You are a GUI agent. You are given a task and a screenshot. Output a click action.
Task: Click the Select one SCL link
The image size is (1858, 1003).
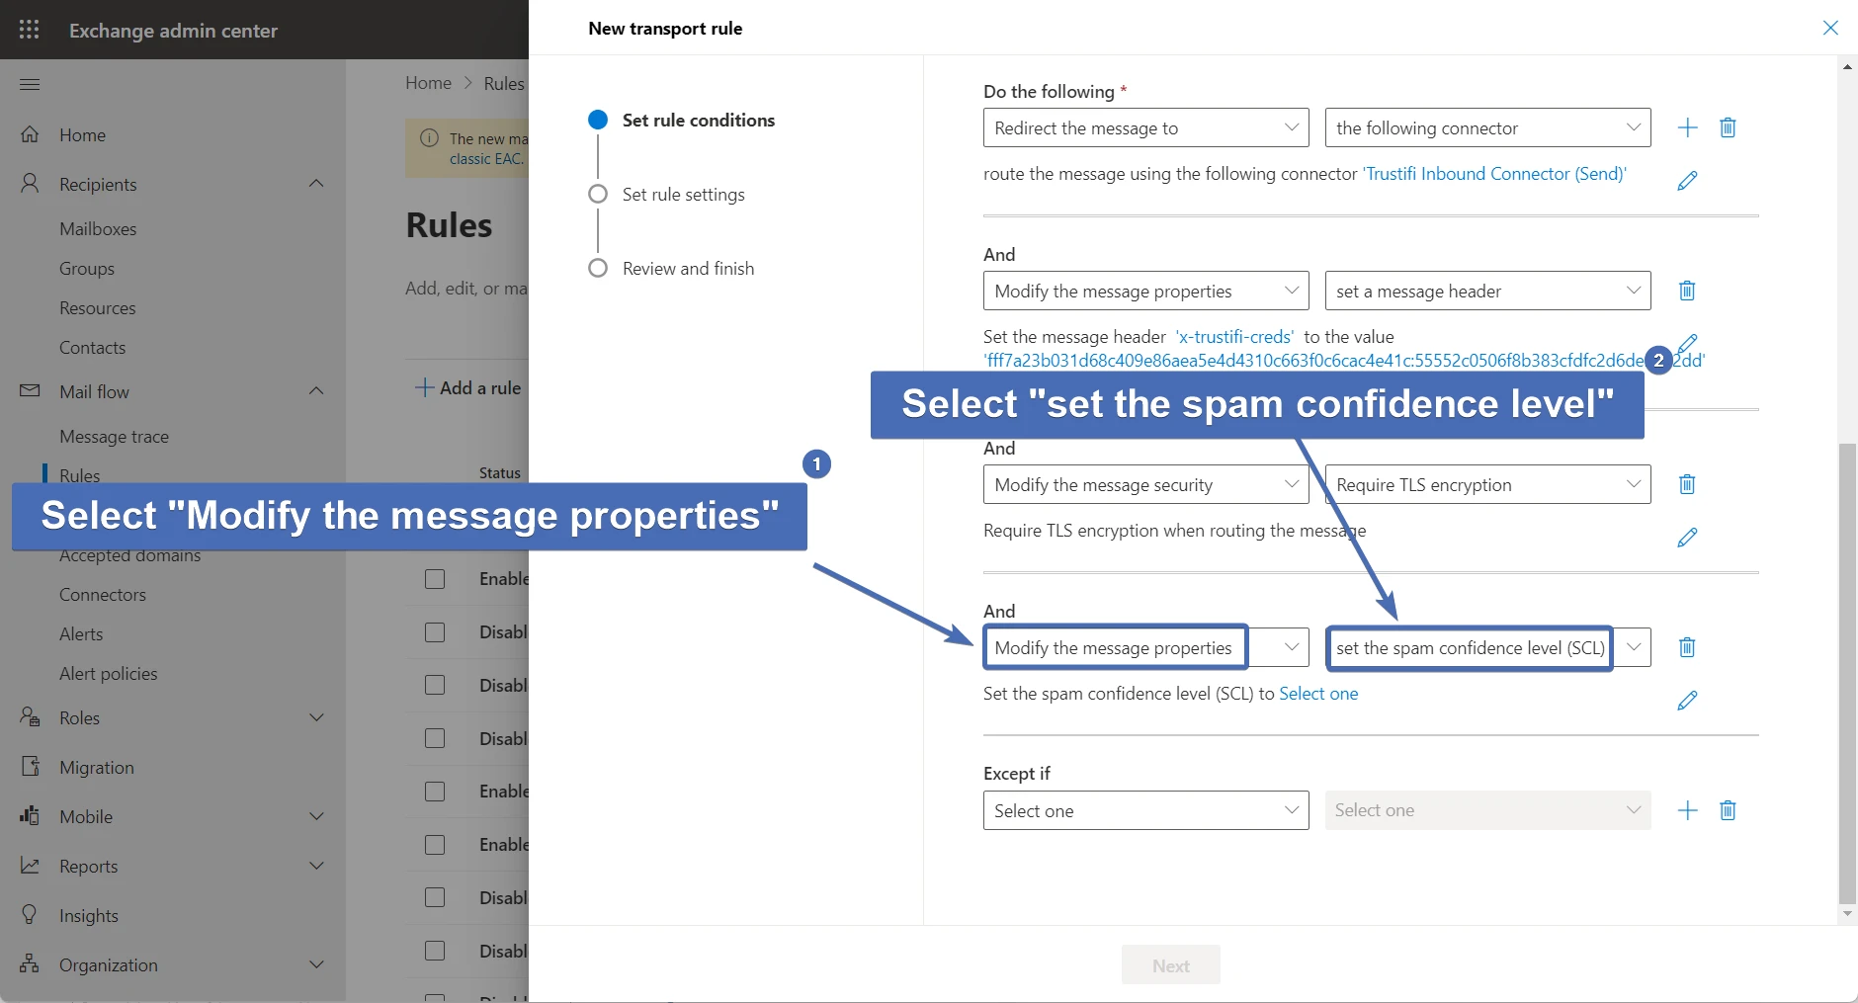pos(1318,694)
